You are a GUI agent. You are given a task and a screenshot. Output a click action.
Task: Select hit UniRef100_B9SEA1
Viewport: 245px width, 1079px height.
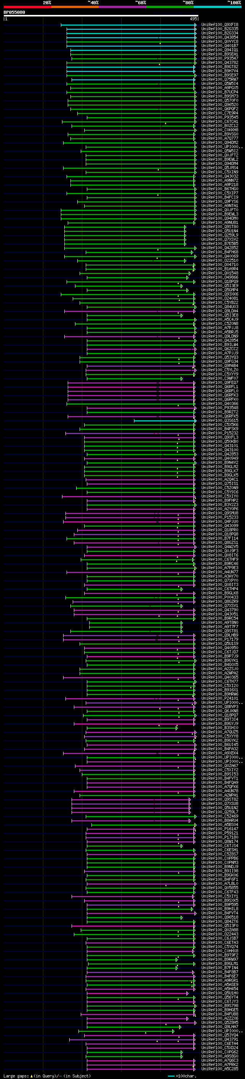coord(219,54)
